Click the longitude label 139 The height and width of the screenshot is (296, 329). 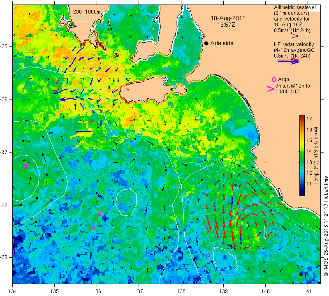tap(223, 291)
